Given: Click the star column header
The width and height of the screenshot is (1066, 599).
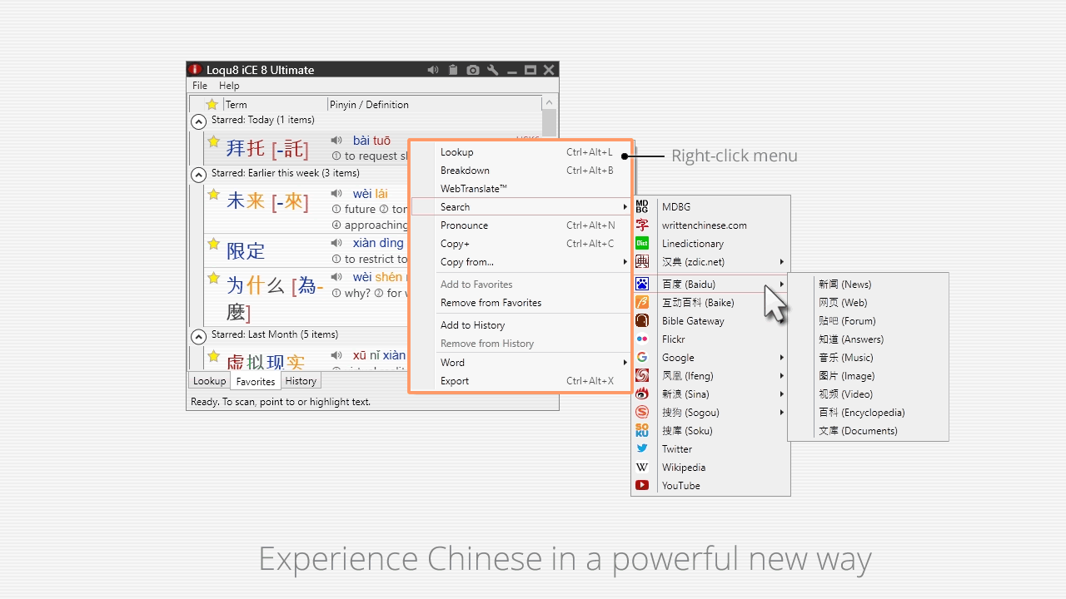Looking at the screenshot, I should point(212,104).
